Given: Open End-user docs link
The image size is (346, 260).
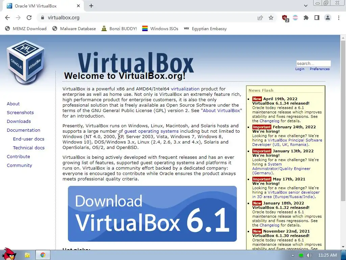Looking at the screenshot, I should click(29, 139).
